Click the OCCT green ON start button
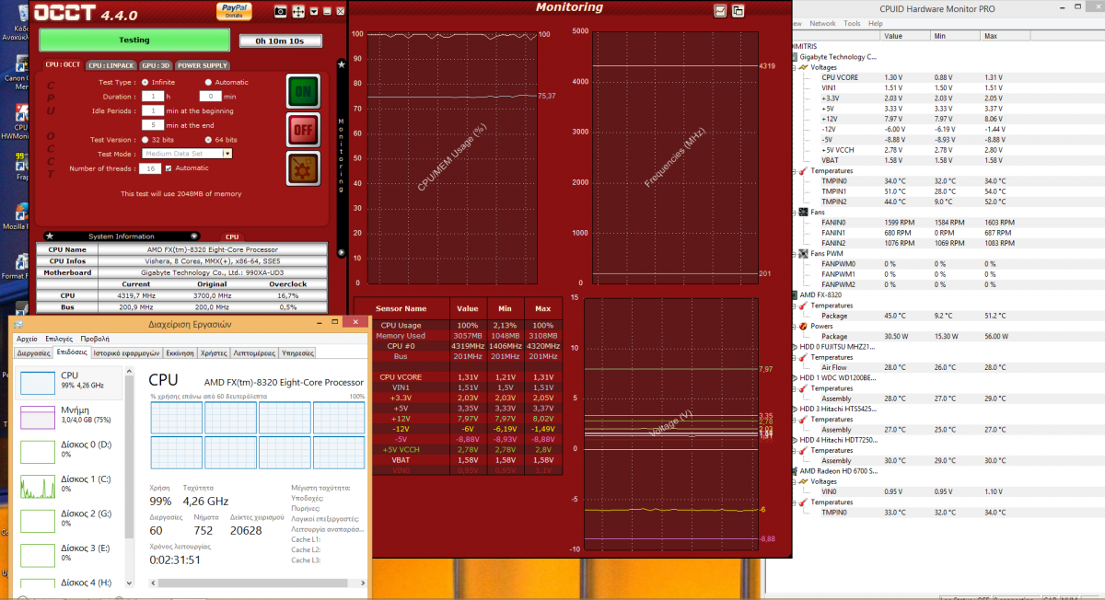 303,92
